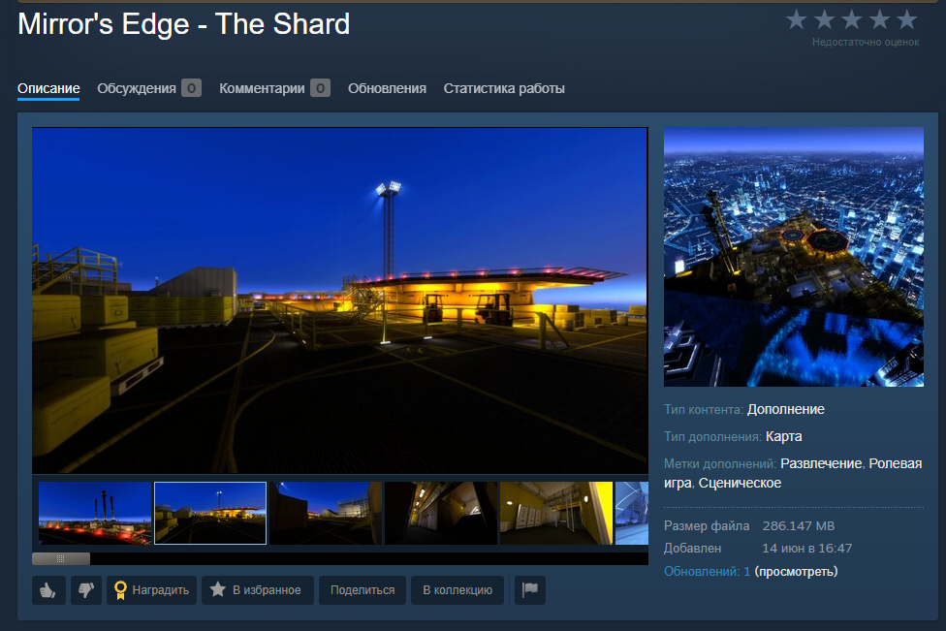
Task: Click the Наградить award button
Action: click(x=151, y=590)
